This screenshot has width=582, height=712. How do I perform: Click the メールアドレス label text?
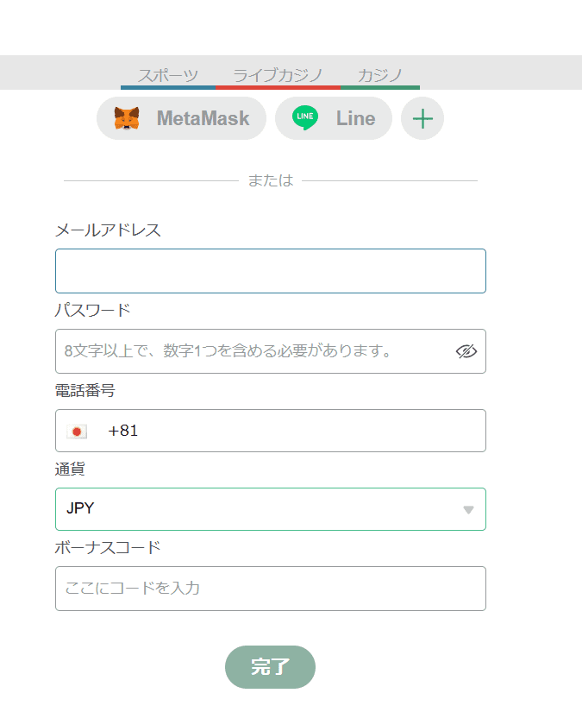[x=108, y=230]
